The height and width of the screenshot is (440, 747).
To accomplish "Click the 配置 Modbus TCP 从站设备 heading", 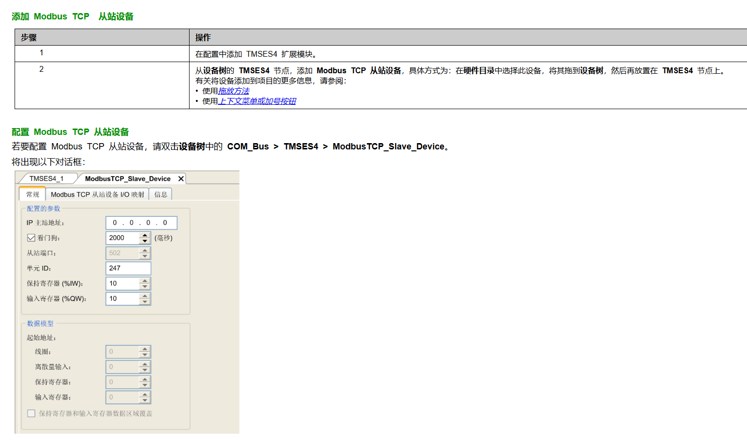I will [x=70, y=132].
